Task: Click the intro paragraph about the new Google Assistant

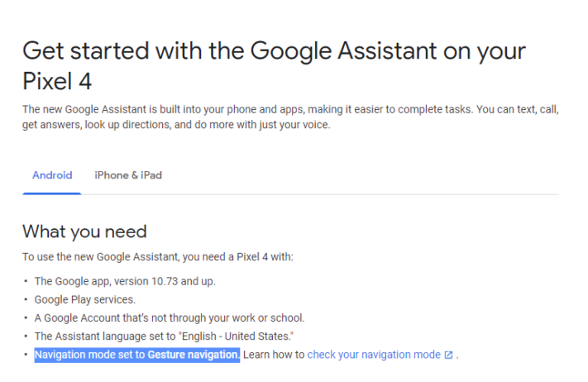Action: point(290,117)
